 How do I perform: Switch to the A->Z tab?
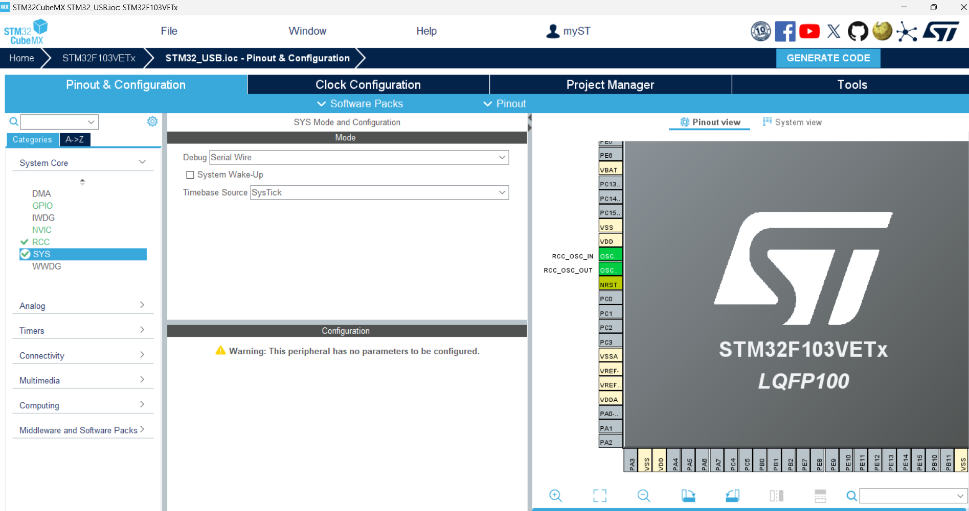(75, 139)
